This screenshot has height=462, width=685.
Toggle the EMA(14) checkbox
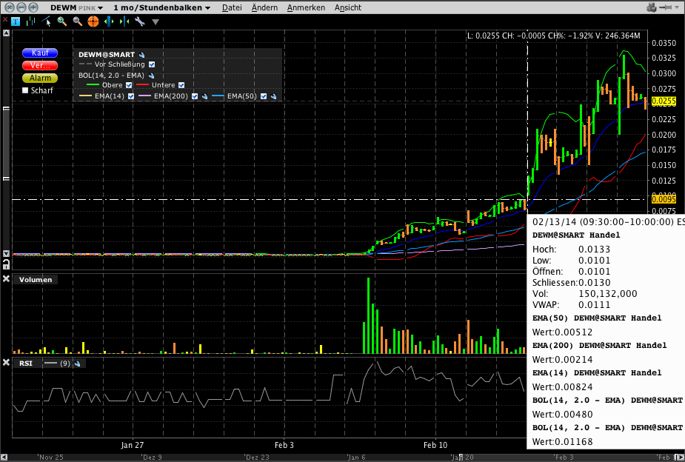tap(130, 96)
